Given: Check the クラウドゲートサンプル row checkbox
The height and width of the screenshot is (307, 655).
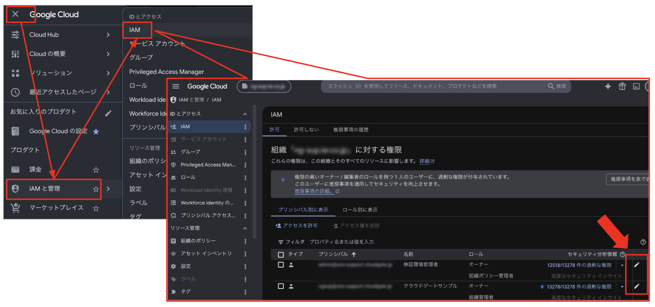Looking at the screenshot, I should tap(281, 286).
